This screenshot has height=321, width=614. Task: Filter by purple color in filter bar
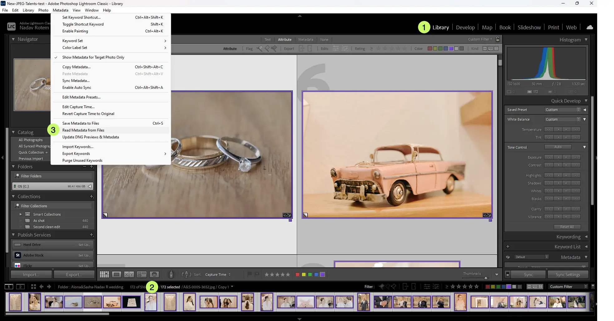pos(451,49)
